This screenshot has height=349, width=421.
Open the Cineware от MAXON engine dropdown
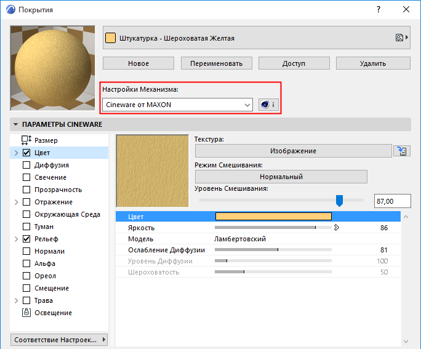coord(177,105)
